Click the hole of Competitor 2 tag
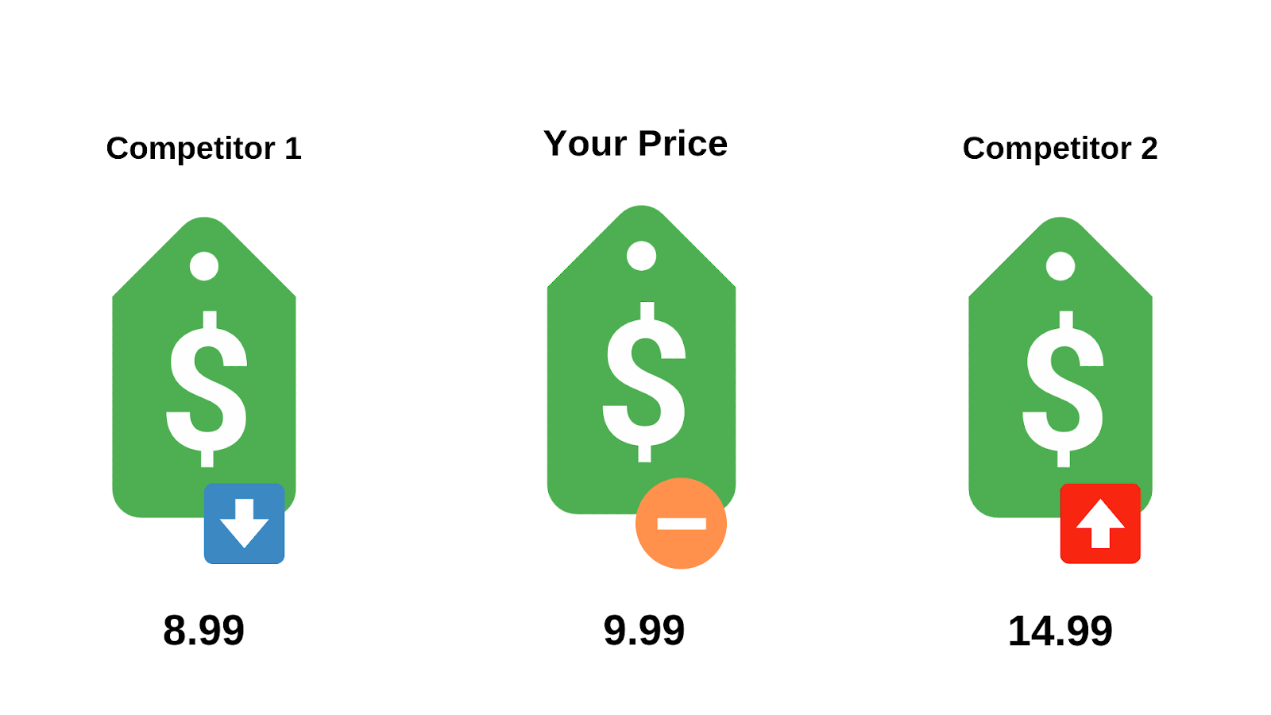Screen dimensions: 1271x715 click(1060, 266)
